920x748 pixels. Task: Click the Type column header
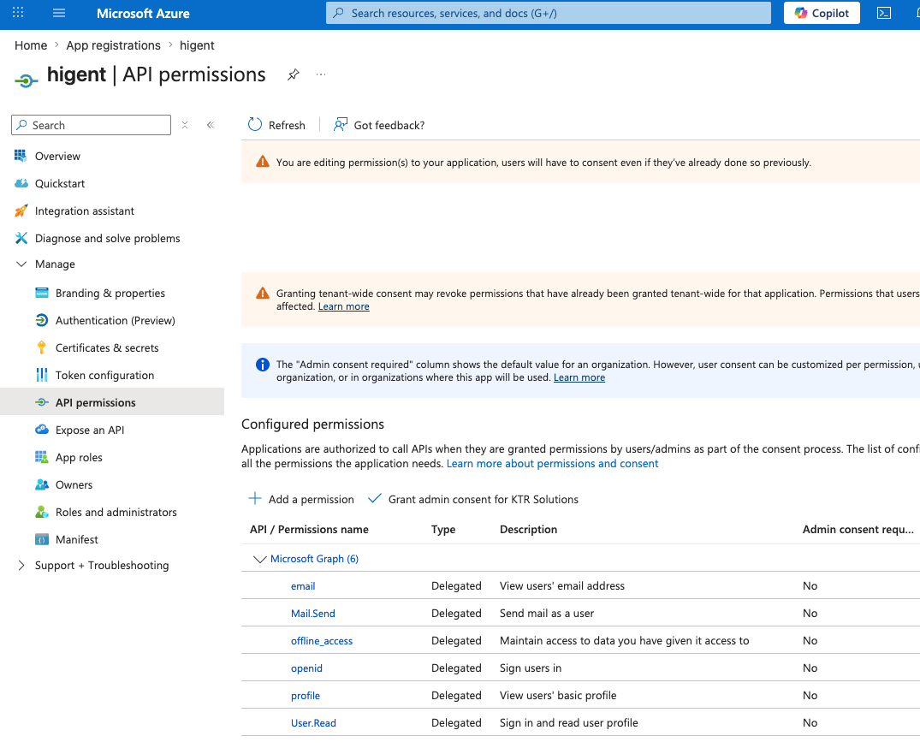(x=443, y=529)
